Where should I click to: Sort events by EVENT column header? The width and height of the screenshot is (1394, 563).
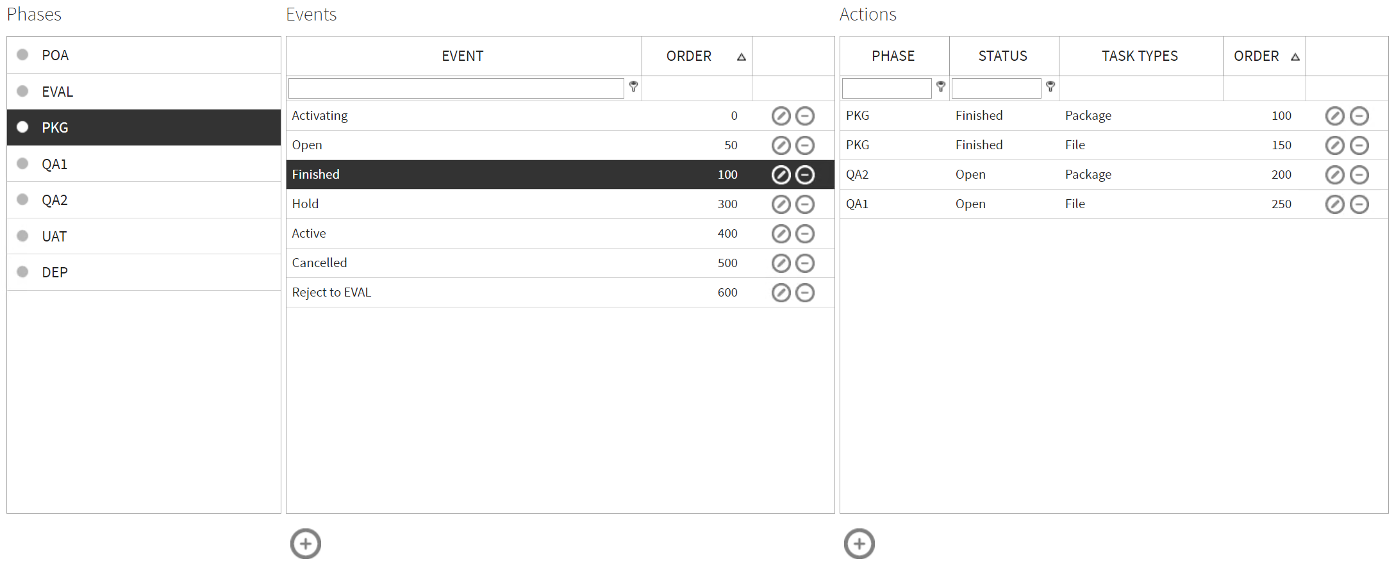pos(463,56)
